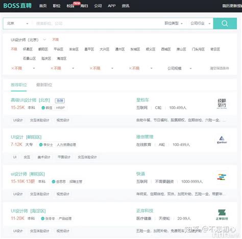Expand the UI设计师 (北京) chevron
The width and height of the screenshot is (242, 239).
(44, 40)
